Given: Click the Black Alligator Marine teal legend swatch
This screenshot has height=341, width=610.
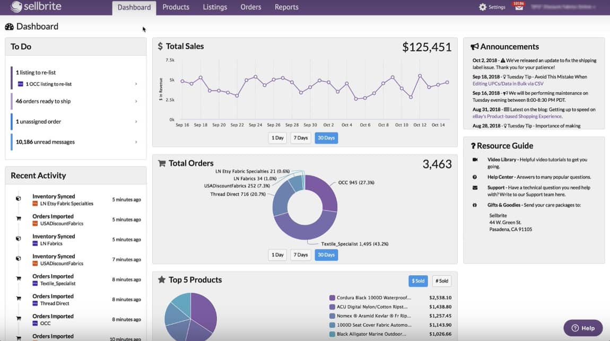Looking at the screenshot, I should click(x=332, y=334).
